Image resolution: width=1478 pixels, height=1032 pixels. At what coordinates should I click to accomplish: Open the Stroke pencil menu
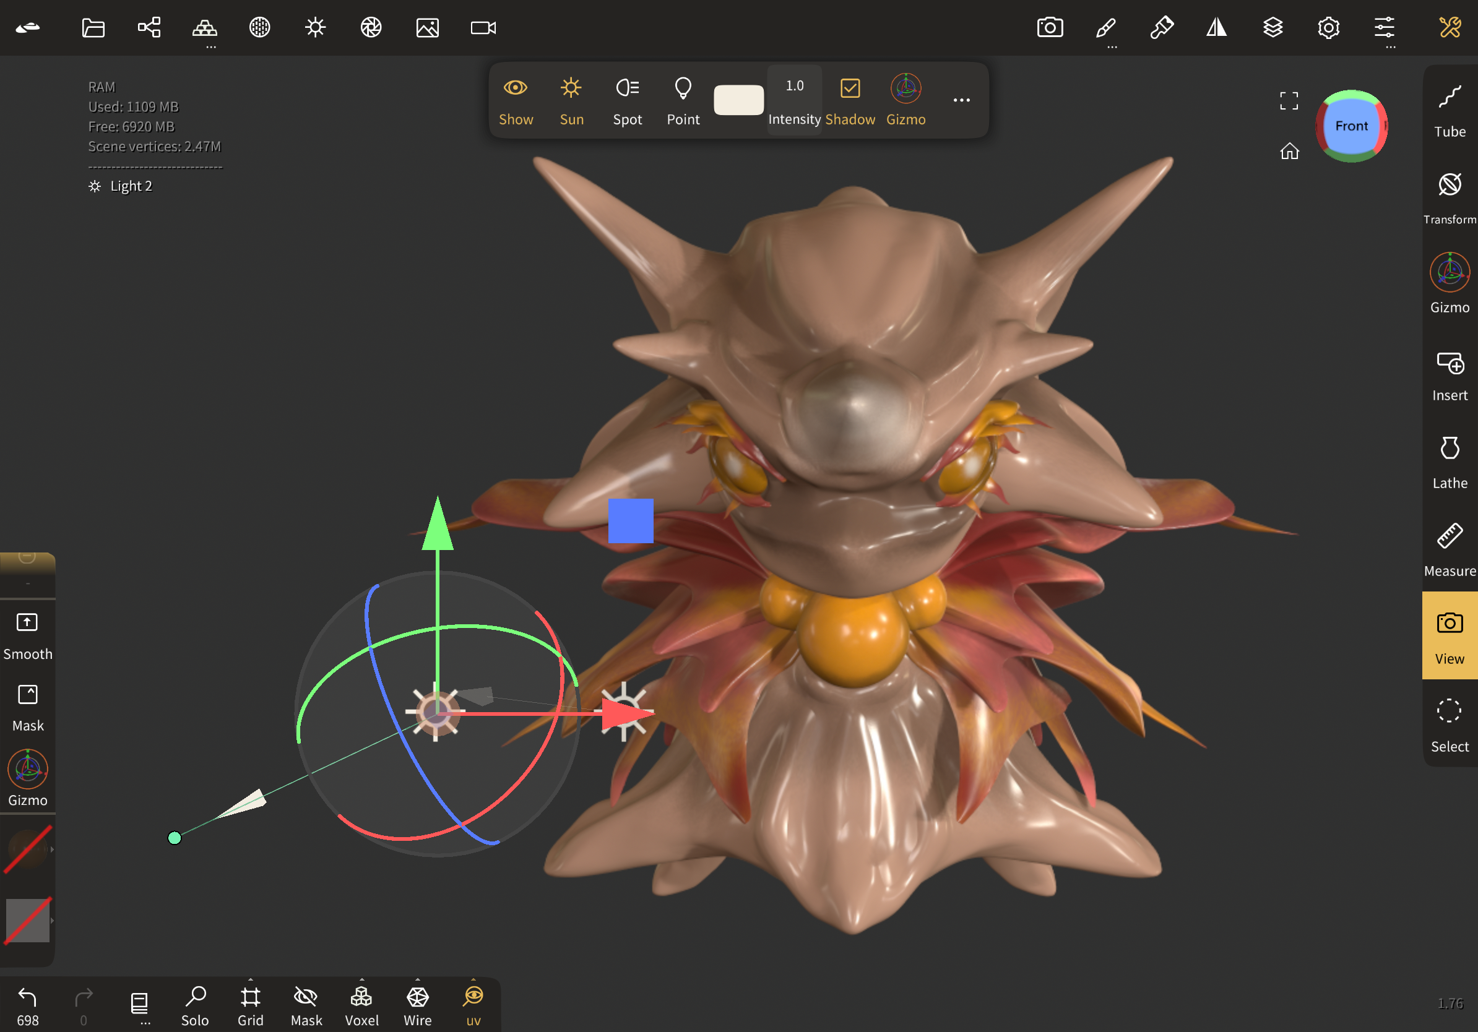pos(1106,28)
